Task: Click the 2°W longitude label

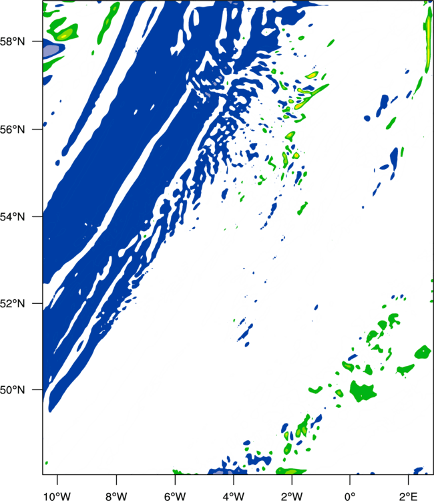Action: [292, 496]
